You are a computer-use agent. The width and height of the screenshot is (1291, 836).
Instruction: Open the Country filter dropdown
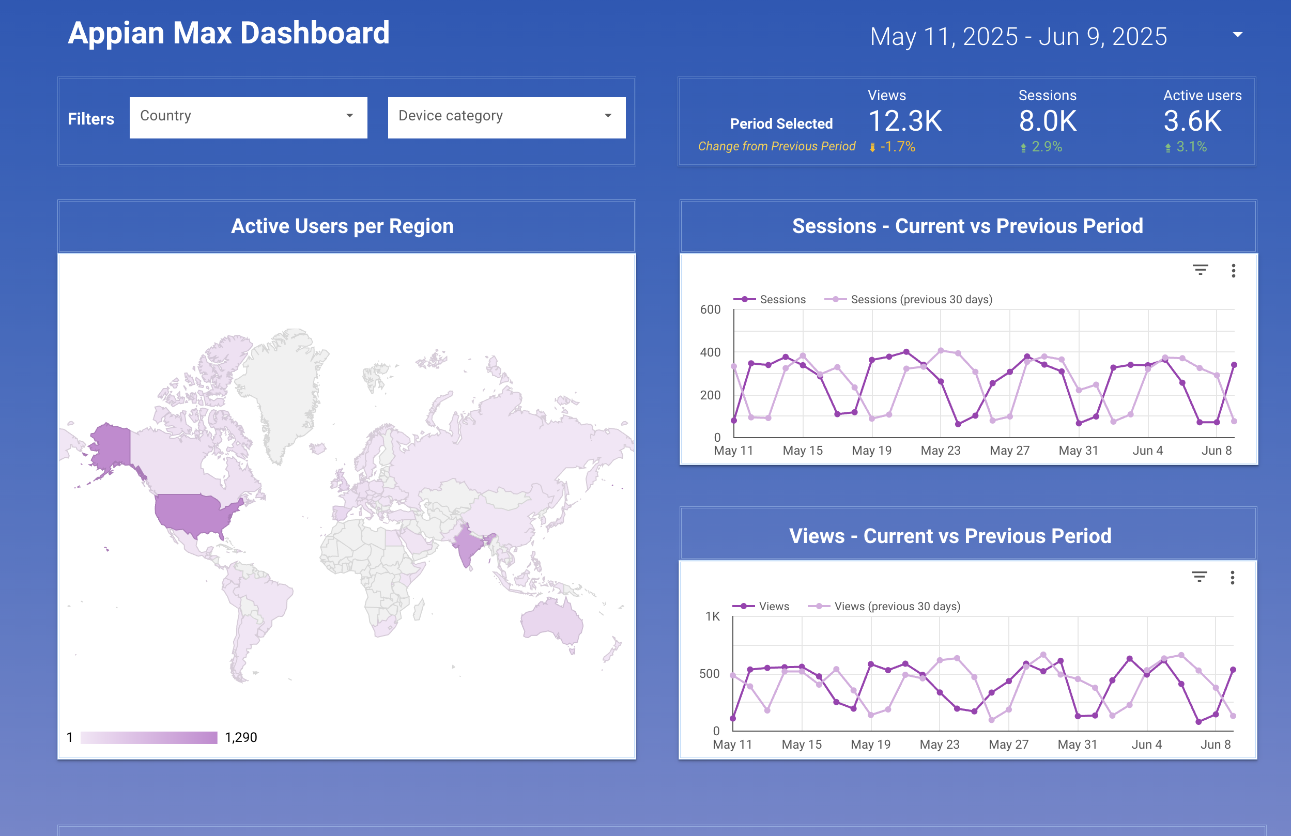point(248,117)
